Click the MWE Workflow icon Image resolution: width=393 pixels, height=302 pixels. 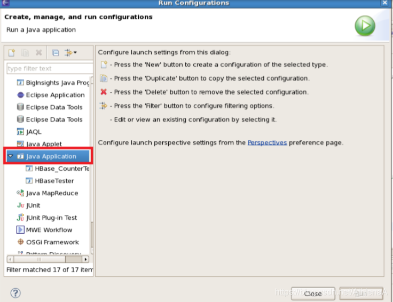[x=20, y=229]
